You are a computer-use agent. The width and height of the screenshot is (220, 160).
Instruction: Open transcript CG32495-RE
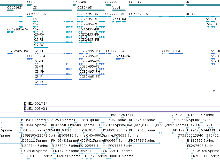pyautogui.click(x=89, y=40)
